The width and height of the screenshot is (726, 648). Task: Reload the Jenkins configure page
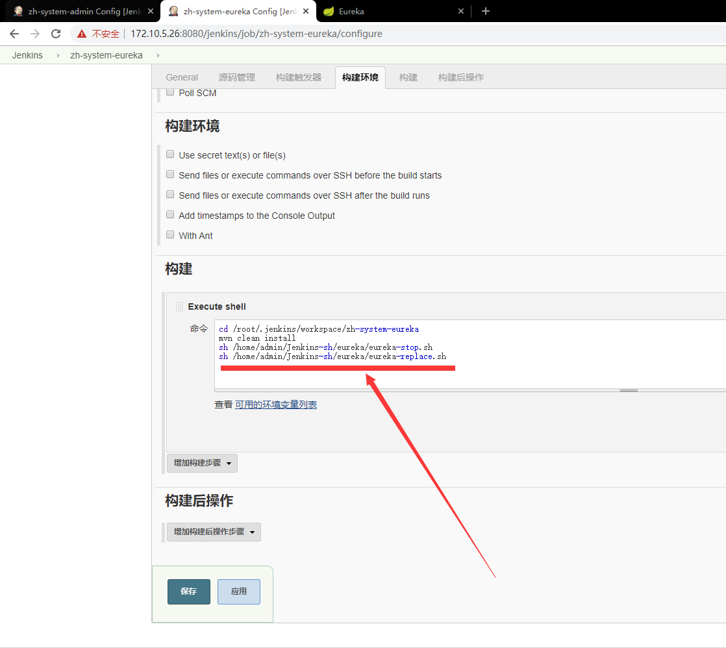click(56, 34)
